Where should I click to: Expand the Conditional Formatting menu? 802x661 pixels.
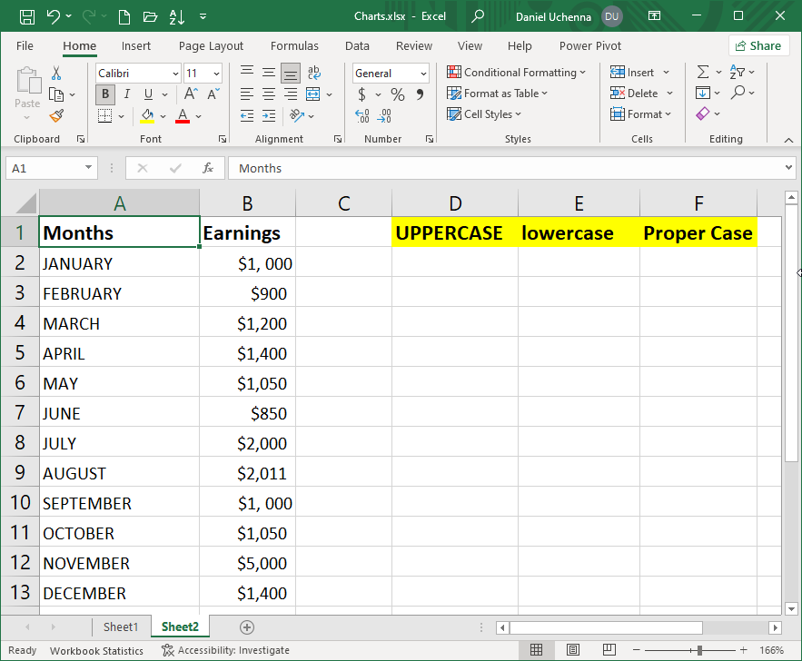pos(516,73)
